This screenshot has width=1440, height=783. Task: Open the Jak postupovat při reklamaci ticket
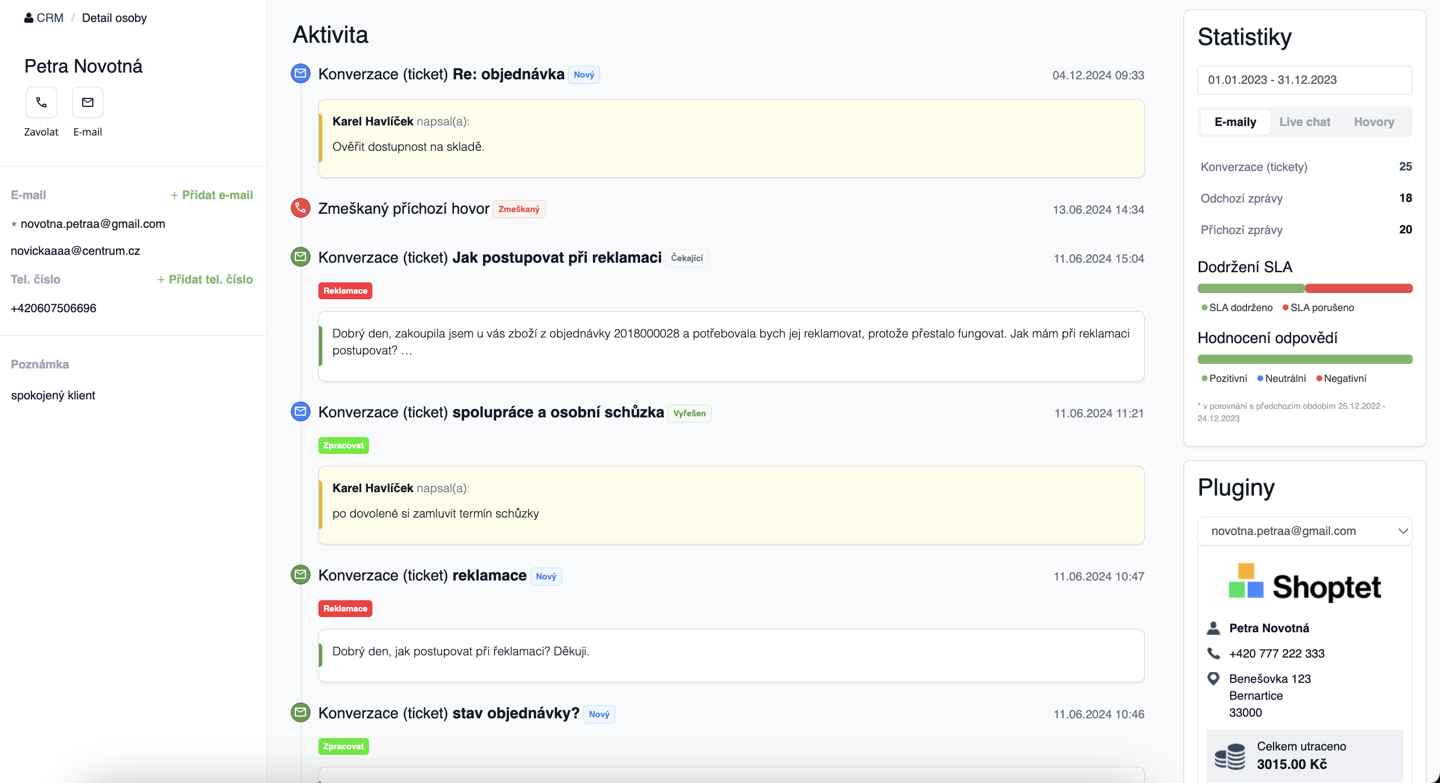(x=556, y=258)
